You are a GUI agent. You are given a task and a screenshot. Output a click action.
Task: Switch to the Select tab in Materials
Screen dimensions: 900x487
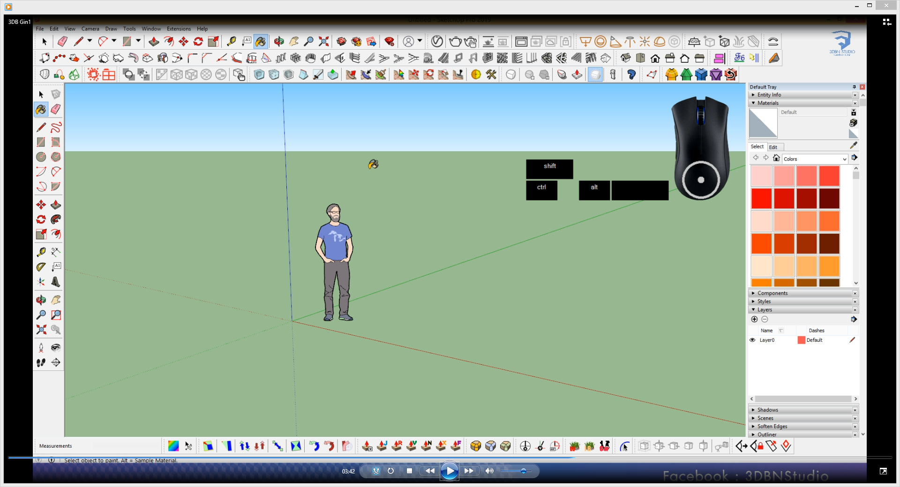pos(757,147)
